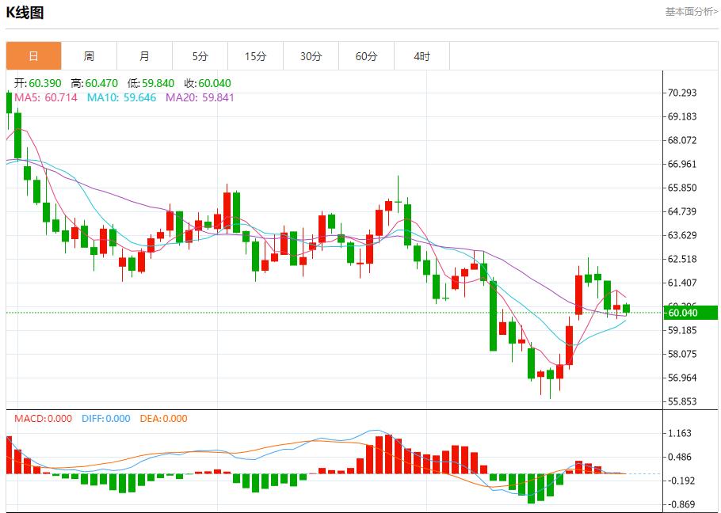This screenshot has width=721, height=513.
Task: Switch to the 月 monthly chart tab
Action: tap(144, 55)
